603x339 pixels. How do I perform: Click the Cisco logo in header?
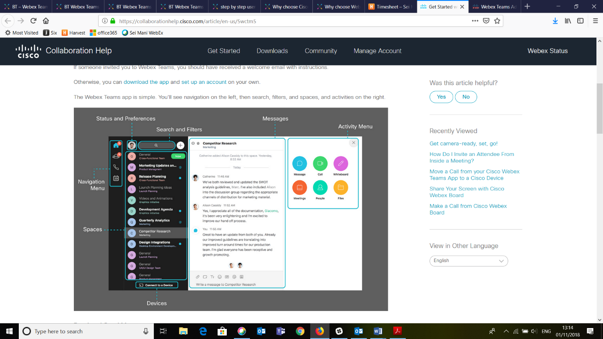[x=29, y=51]
